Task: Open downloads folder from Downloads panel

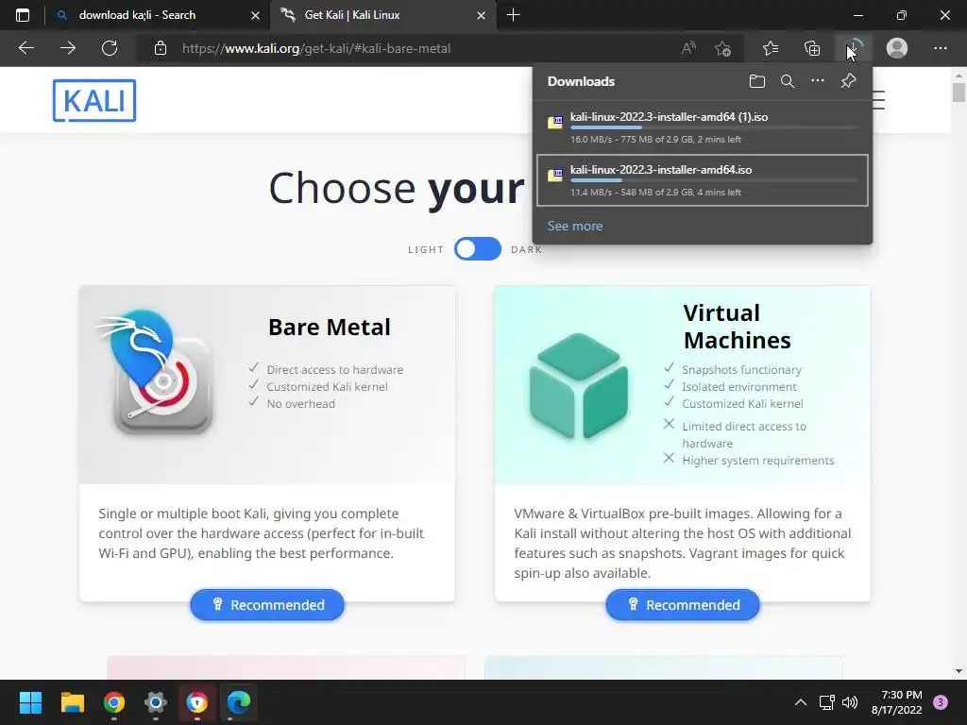Action: point(757,81)
